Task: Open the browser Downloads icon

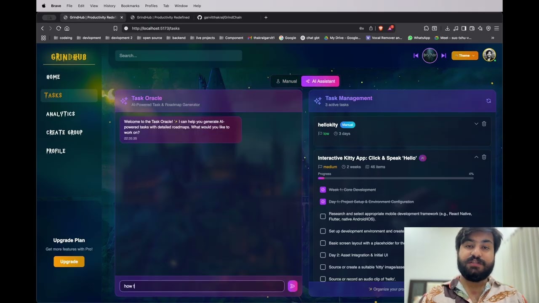Action: (x=447, y=28)
